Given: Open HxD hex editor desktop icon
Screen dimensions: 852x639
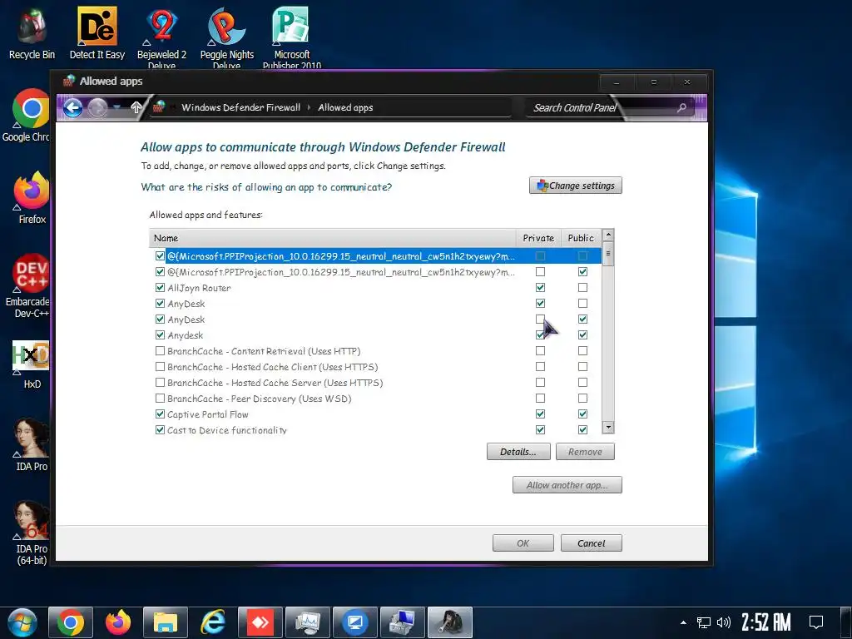Looking at the screenshot, I should (31, 364).
